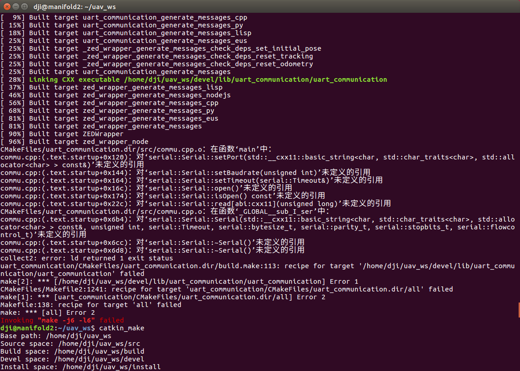Click the uart_communication_generate_messages_cpp build line
The height and width of the screenshot is (371, 520).
[x=137, y=17]
